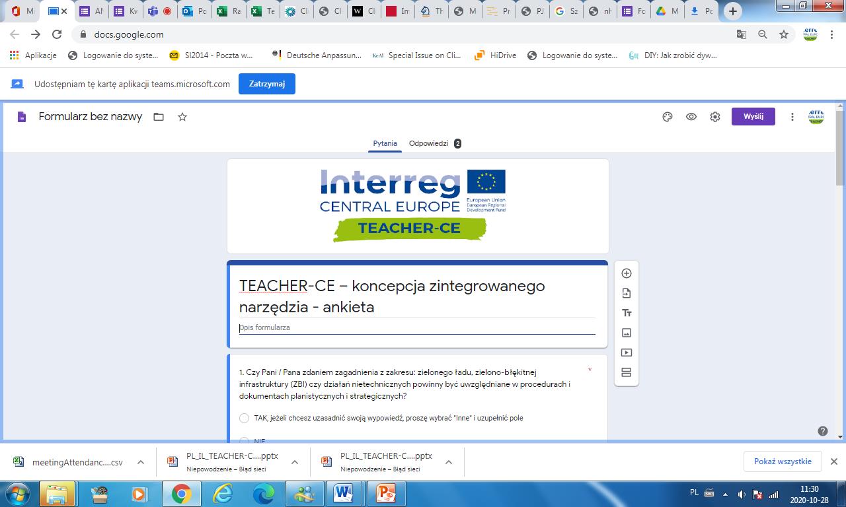Image resolution: width=846 pixels, height=507 pixels.
Task: Launch Word from the taskbar
Action: (344, 494)
